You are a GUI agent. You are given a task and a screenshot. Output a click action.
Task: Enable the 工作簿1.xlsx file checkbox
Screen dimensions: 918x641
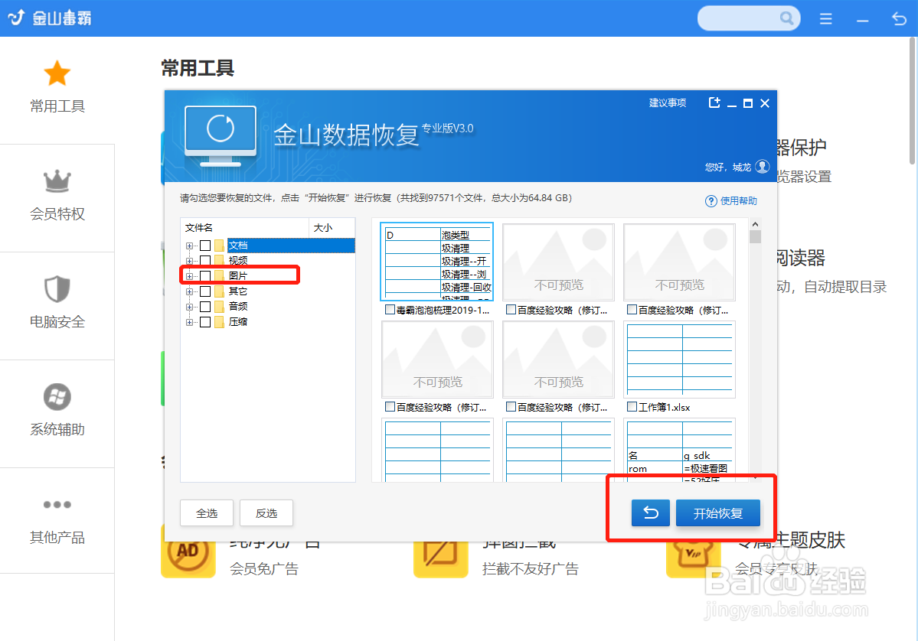click(632, 406)
